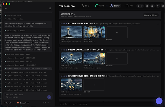Expand the highlighted Keyframe rendered log arrow
Image resolution: width=165 pixels, height=107 pixels.
coord(49,69)
